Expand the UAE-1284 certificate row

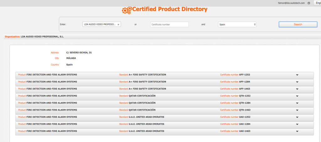297,124
